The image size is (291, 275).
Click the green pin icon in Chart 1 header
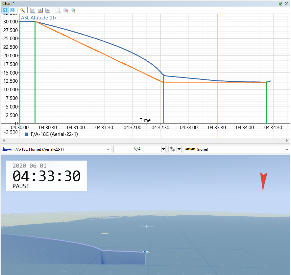[x=280, y=4]
